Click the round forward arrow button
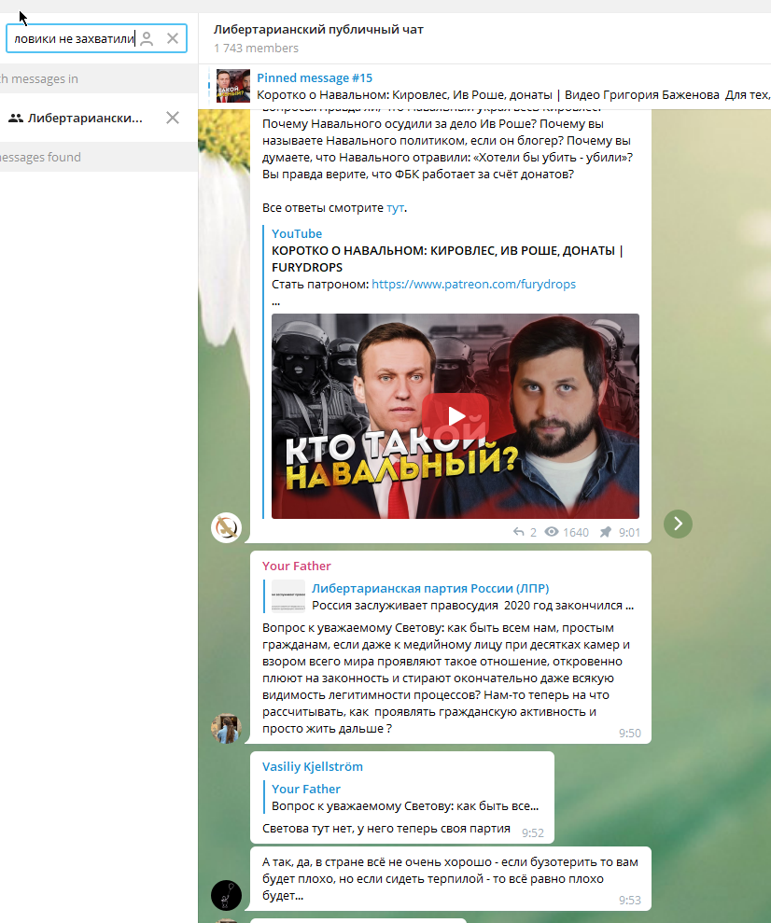Image resolution: width=771 pixels, height=923 pixels. [x=678, y=524]
